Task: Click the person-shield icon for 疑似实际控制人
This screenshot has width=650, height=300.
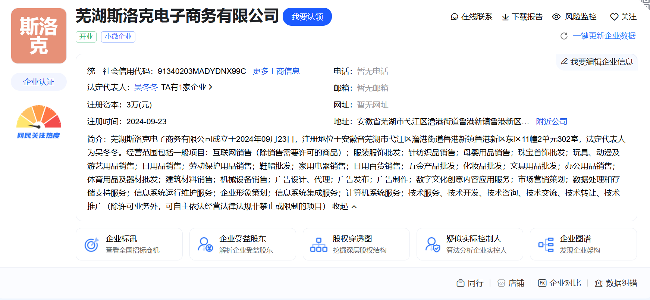Action: point(433,244)
